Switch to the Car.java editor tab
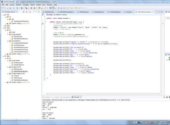Viewport: 170px width, 125px height. pos(128,12)
